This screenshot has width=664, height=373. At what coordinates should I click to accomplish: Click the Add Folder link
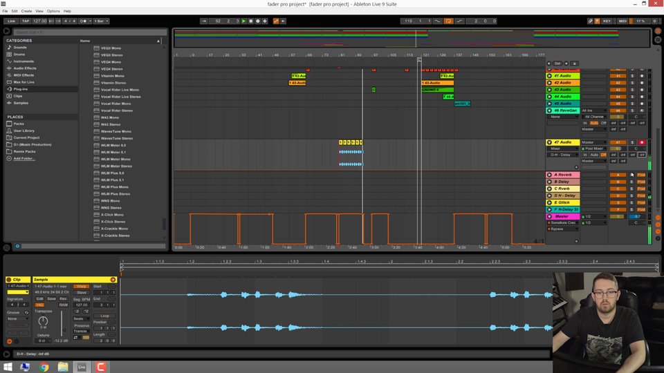click(24, 159)
